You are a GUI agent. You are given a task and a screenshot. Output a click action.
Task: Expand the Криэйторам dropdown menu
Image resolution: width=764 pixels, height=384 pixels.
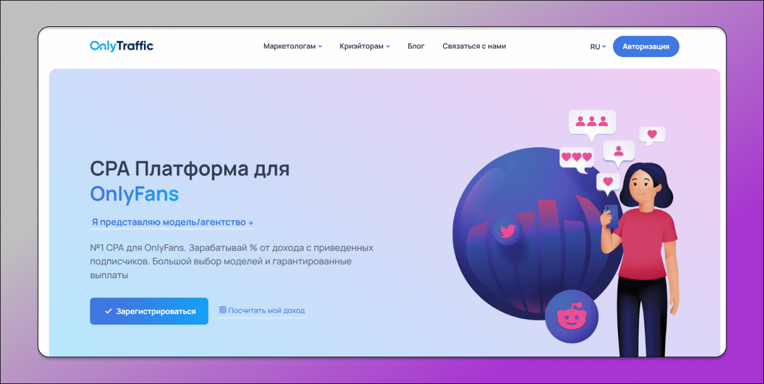coord(364,46)
